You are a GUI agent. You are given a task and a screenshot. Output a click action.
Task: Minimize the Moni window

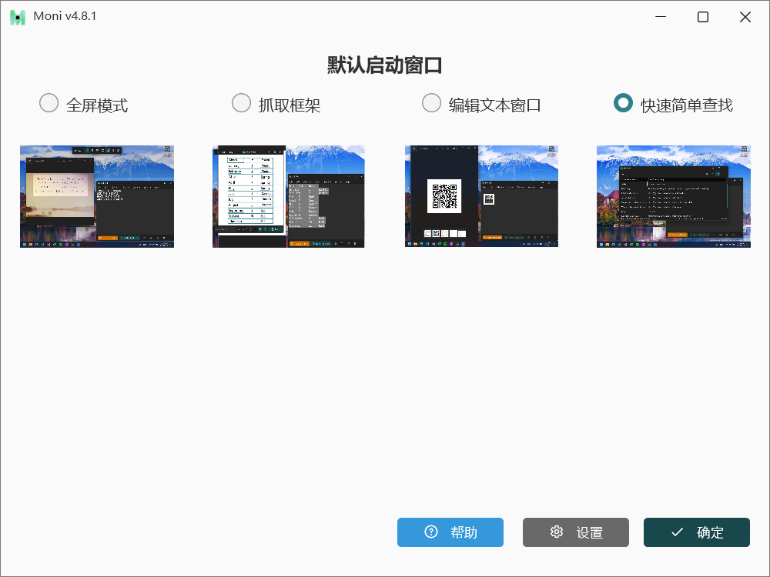(x=661, y=17)
